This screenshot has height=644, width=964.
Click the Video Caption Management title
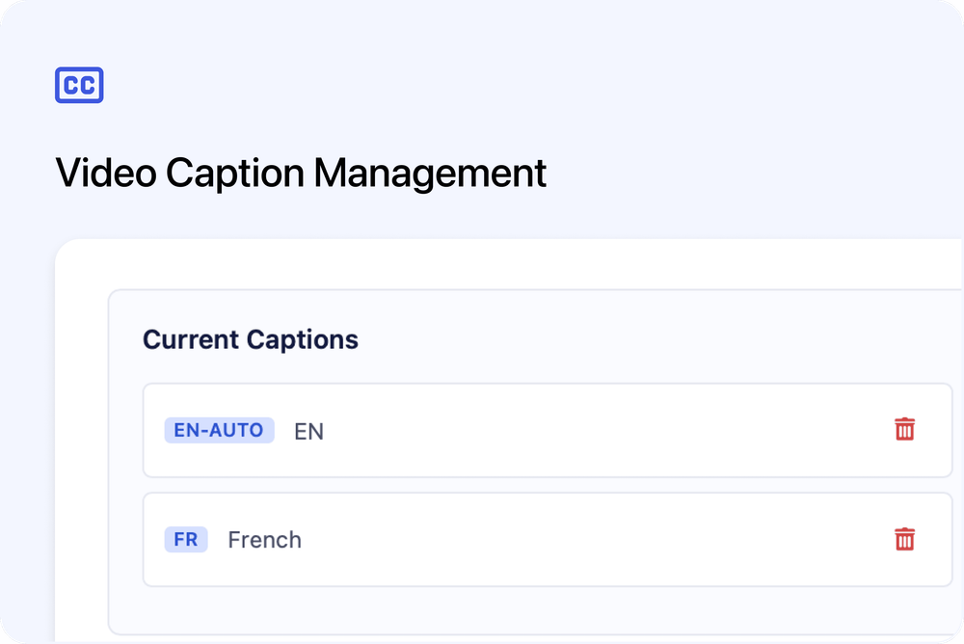point(301,174)
